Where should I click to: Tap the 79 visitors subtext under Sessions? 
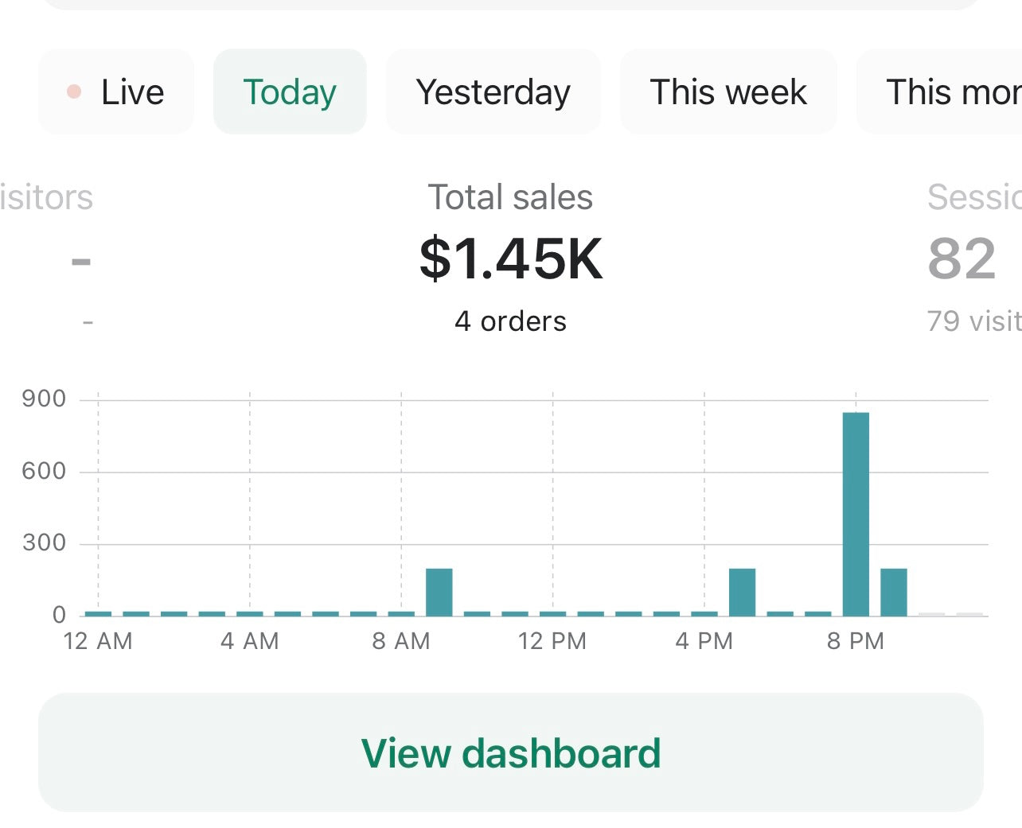coord(973,321)
